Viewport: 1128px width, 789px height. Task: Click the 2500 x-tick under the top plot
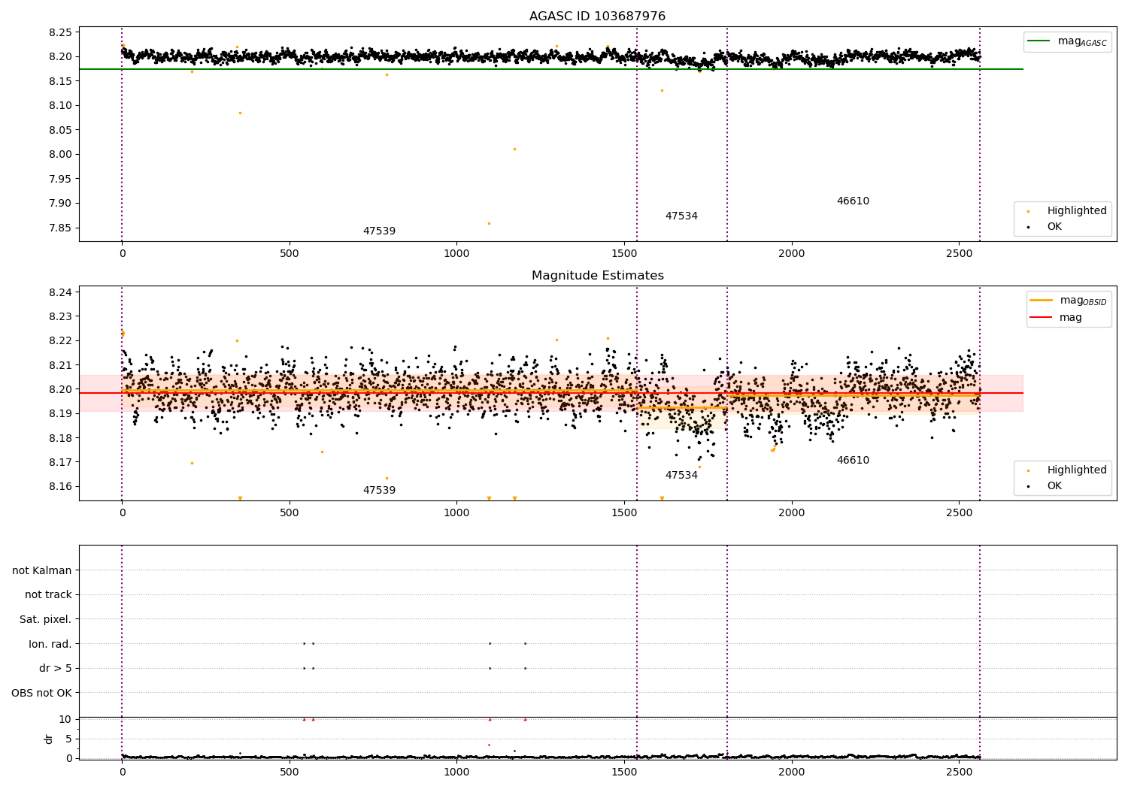coord(959,254)
